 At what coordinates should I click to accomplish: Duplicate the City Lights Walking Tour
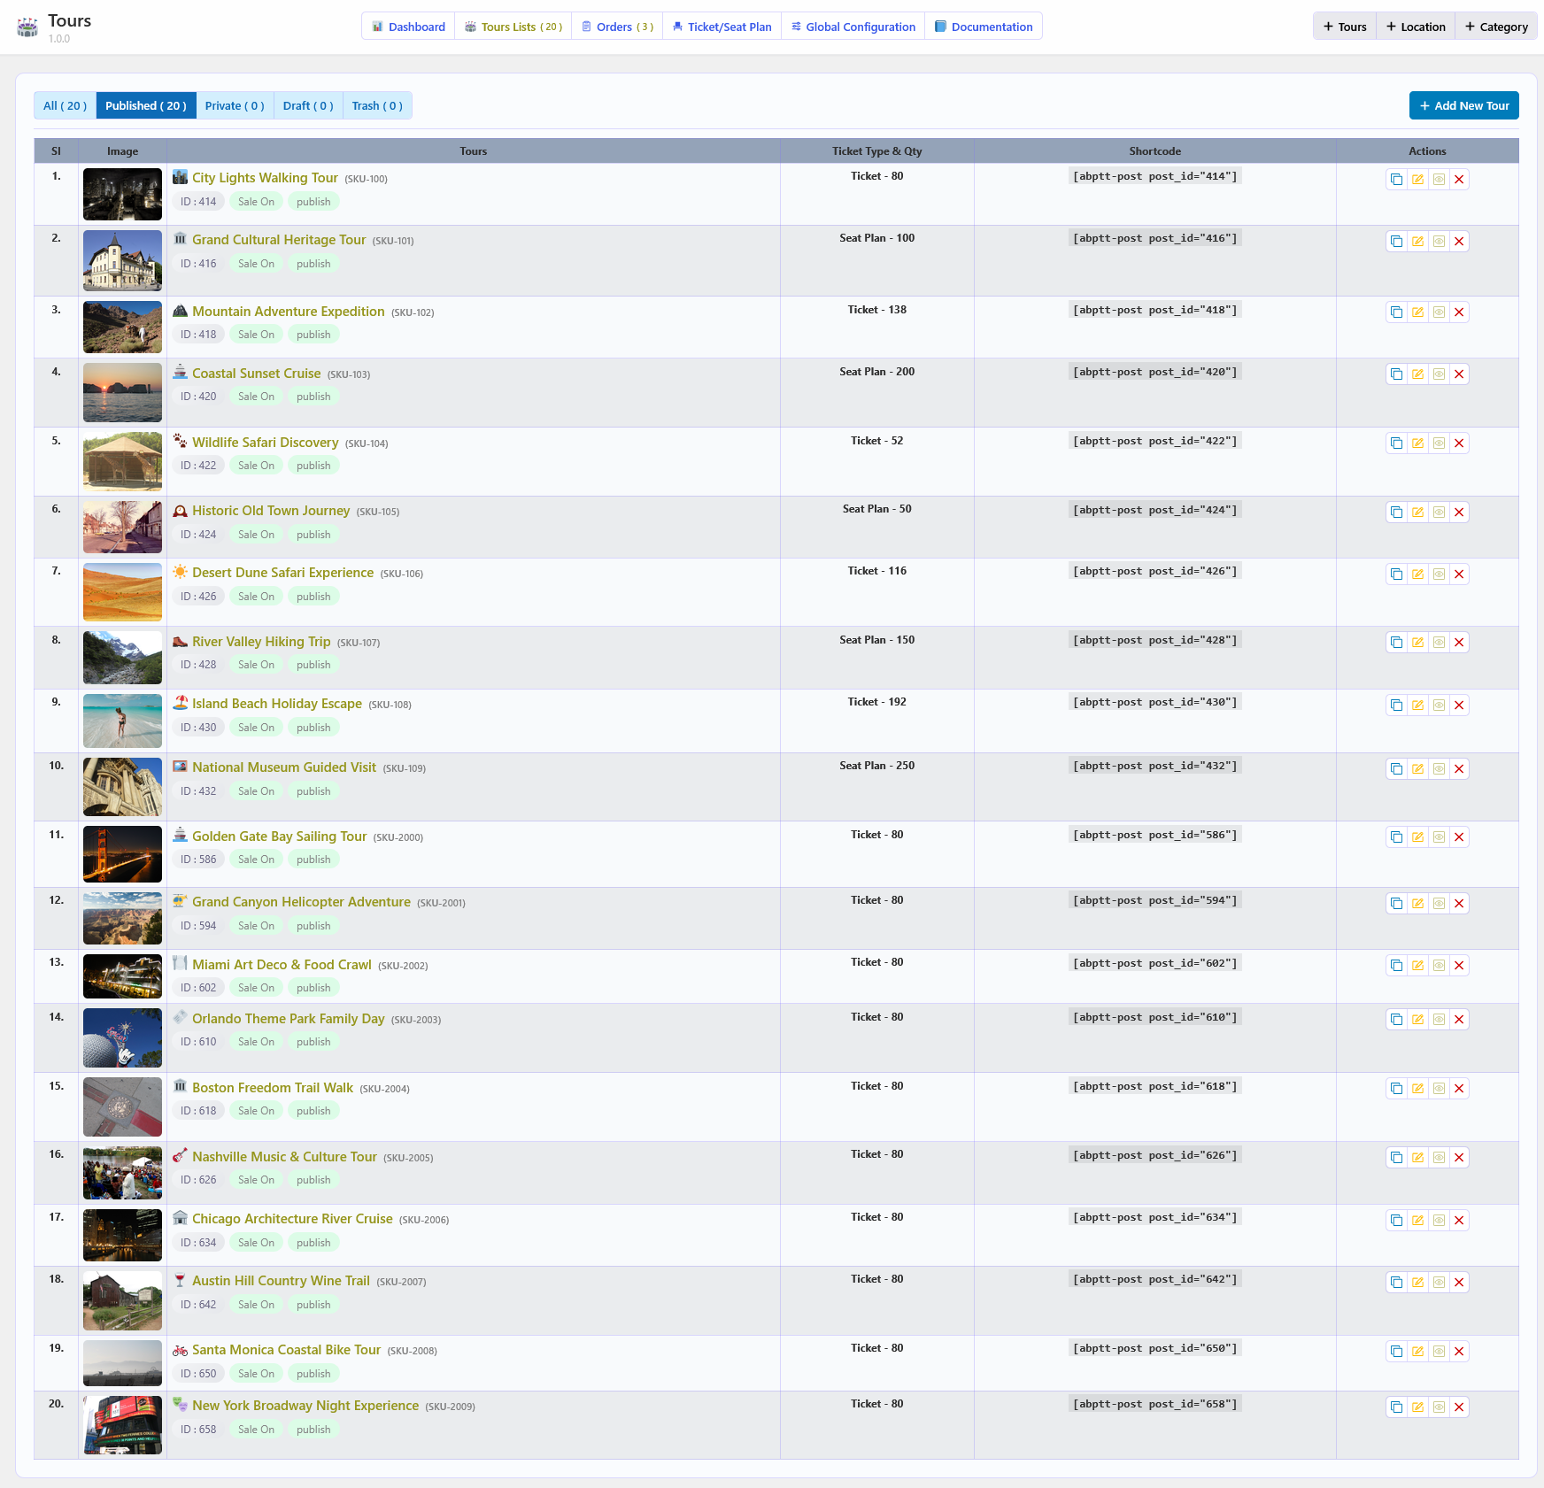click(1396, 180)
